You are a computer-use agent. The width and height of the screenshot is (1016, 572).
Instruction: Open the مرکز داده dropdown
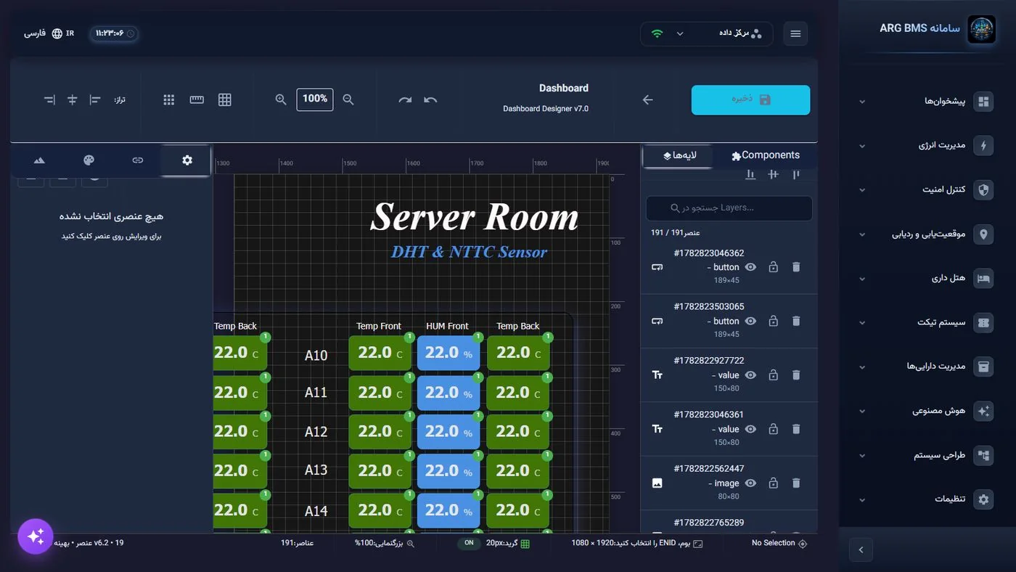coord(707,33)
